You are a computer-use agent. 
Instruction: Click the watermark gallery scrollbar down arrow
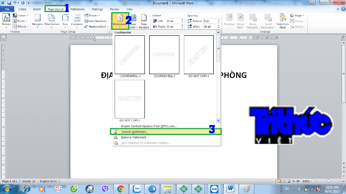click(218, 121)
